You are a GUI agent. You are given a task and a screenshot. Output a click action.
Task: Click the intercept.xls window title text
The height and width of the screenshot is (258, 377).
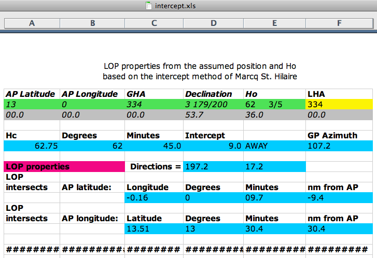point(176,6)
